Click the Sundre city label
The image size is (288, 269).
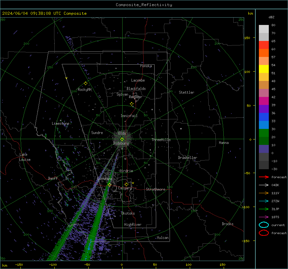click(97, 132)
